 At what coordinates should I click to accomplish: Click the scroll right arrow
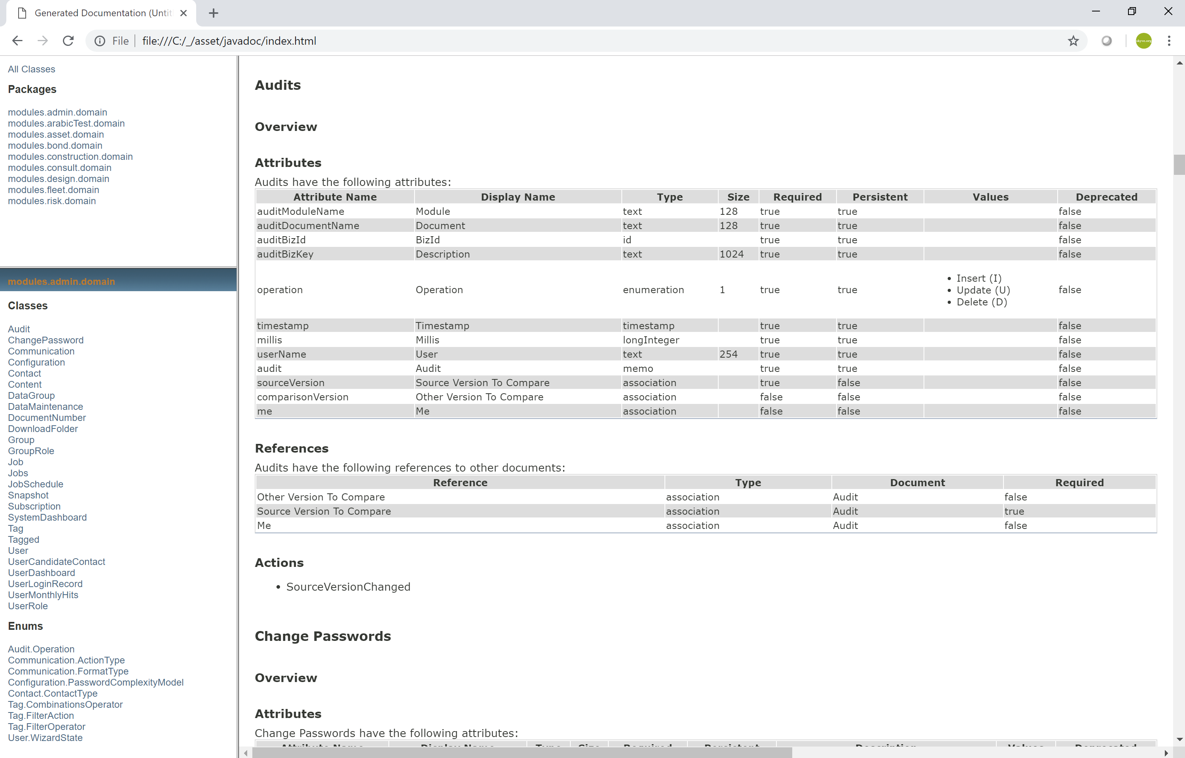pos(1166,753)
